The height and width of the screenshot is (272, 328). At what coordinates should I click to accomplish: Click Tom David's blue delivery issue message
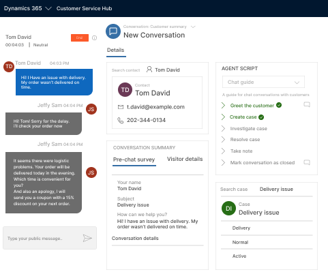(54, 82)
